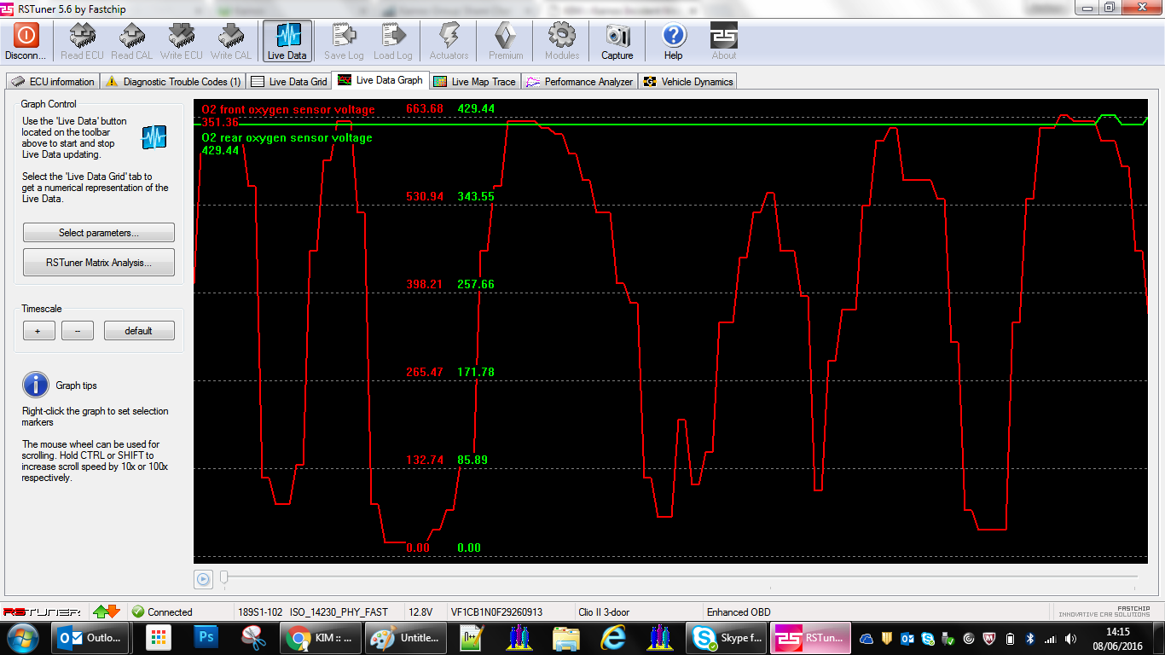Open the Help icon
Viewport: 1165px width, 655px height.
[673, 36]
